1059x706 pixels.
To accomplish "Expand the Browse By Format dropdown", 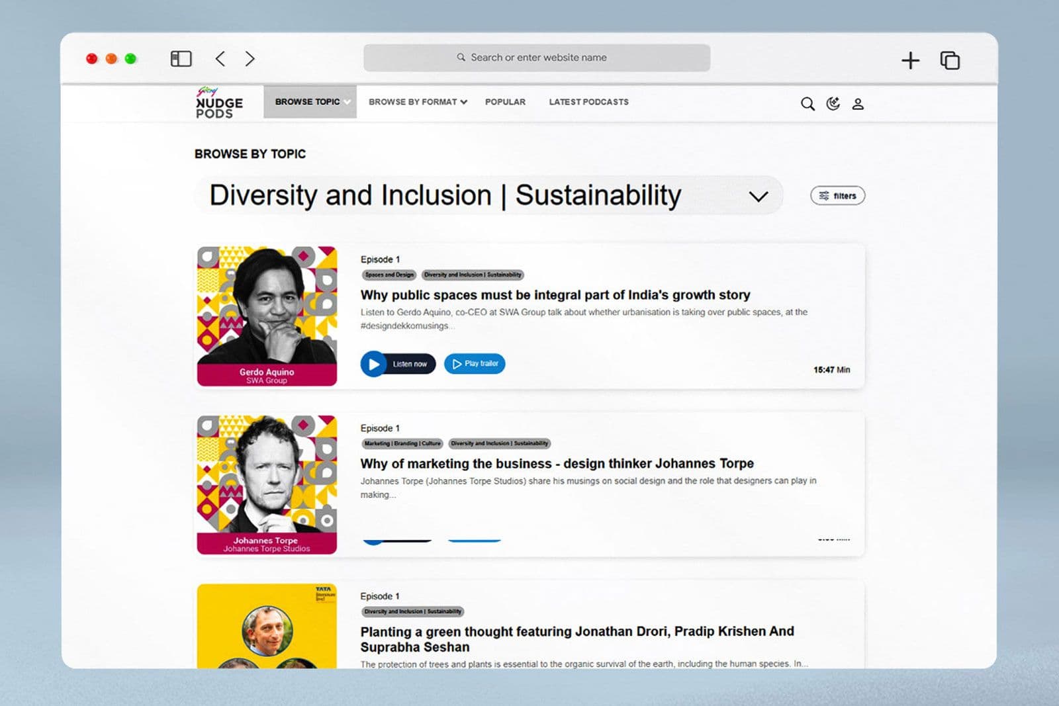I will [418, 102].
